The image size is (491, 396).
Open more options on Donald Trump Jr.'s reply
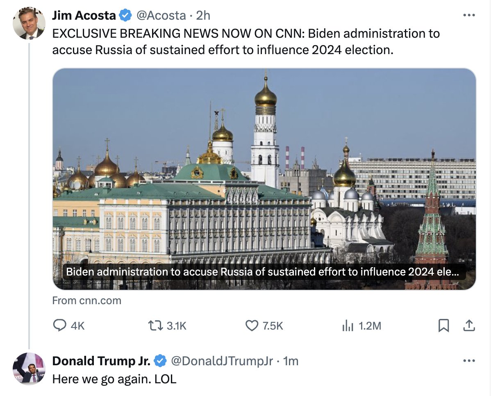[469, 361]
